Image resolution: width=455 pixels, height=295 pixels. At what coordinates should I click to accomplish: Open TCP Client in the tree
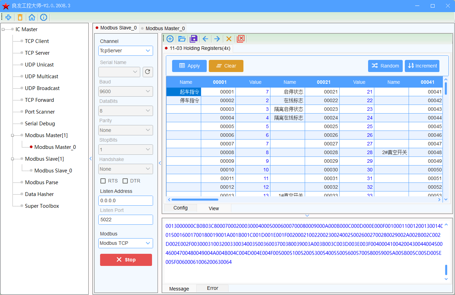click(37, 41)
